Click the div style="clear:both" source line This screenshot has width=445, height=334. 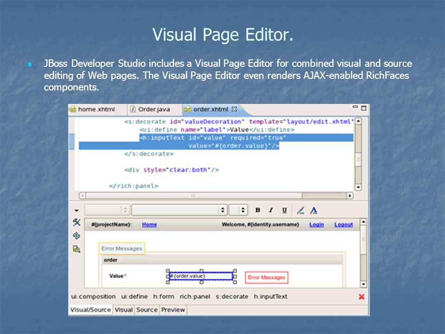172,170
